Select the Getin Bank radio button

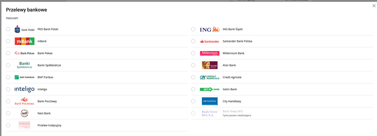point(193,89)
